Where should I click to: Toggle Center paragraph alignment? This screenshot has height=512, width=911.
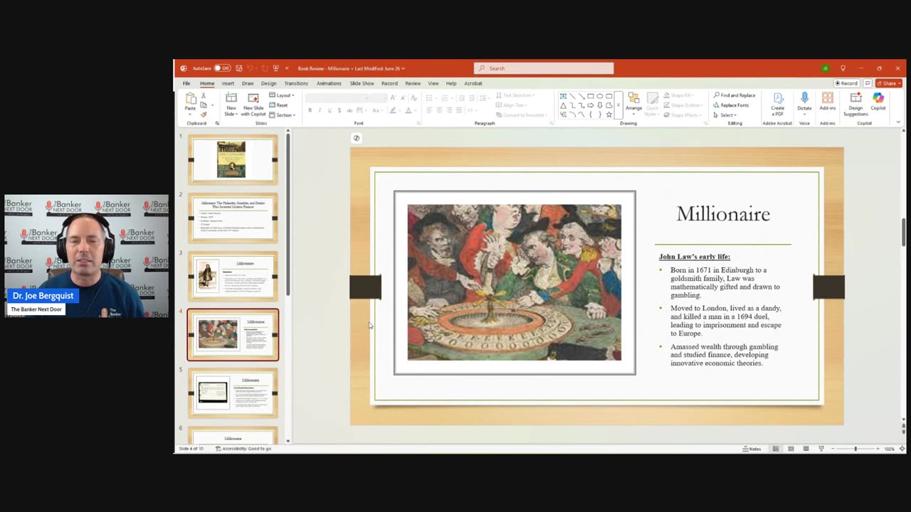[439, 110]
